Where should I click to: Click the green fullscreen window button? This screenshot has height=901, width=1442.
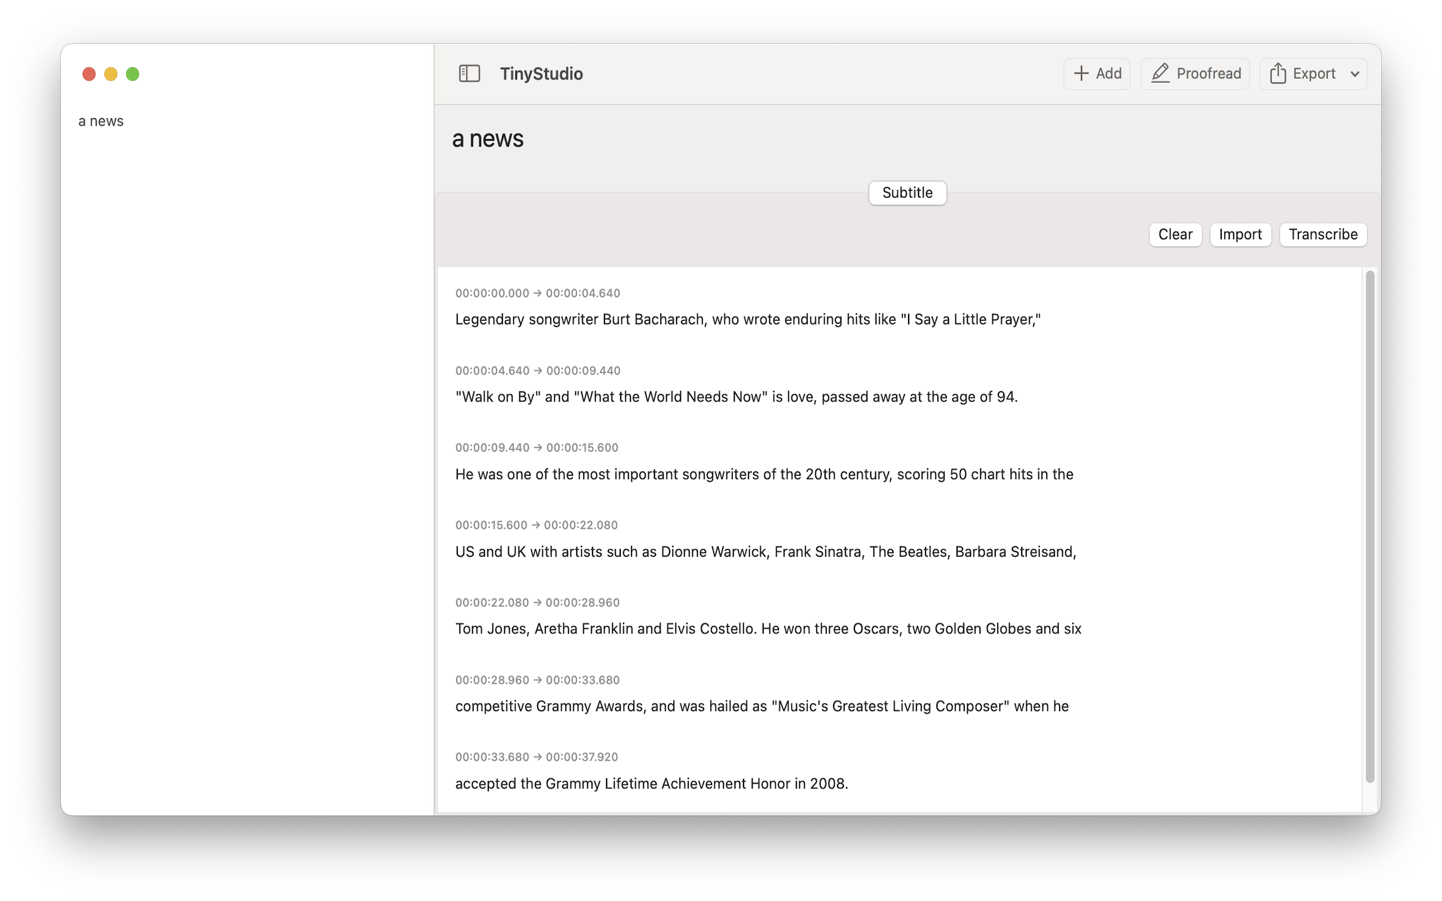pyautogui.click(x=133, y=74)
